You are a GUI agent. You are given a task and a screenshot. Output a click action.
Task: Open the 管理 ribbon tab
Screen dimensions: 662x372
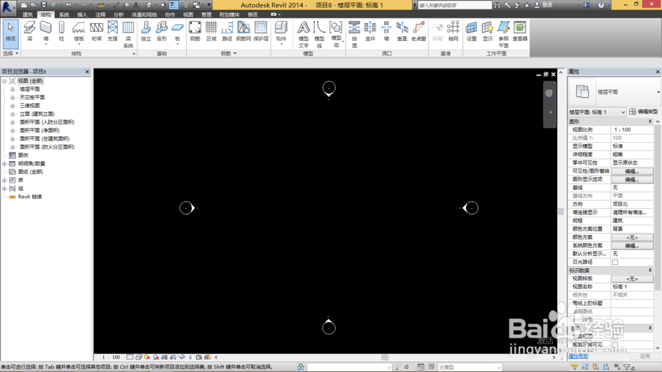tap(206, 15)
